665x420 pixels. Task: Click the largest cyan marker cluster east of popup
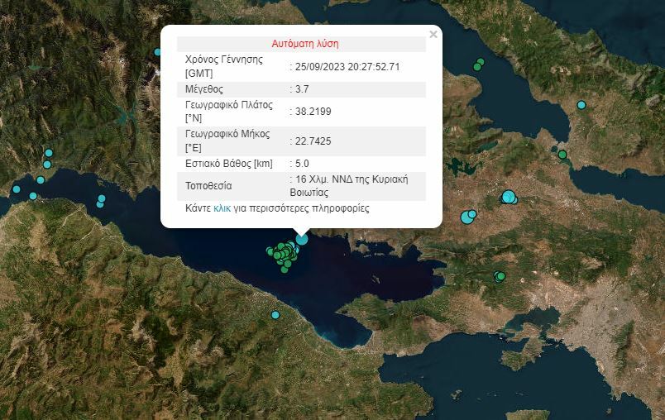(509, 197)
